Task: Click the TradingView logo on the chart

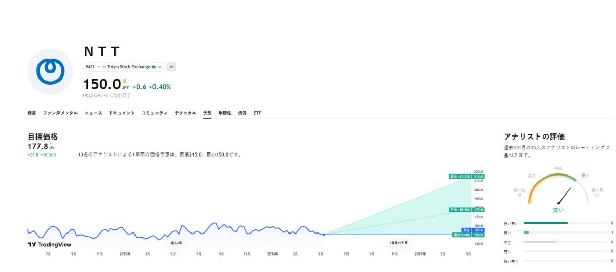Action: (x=49, y=245)
